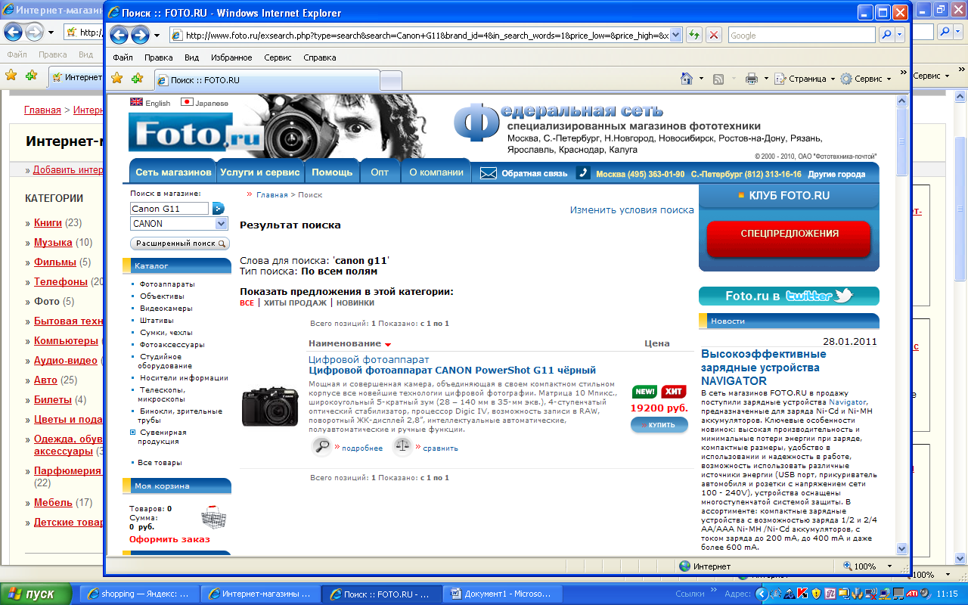Open Сеть магазинов site tab
Viewport: 968px width, 605px height.
[x=173, y=172]
